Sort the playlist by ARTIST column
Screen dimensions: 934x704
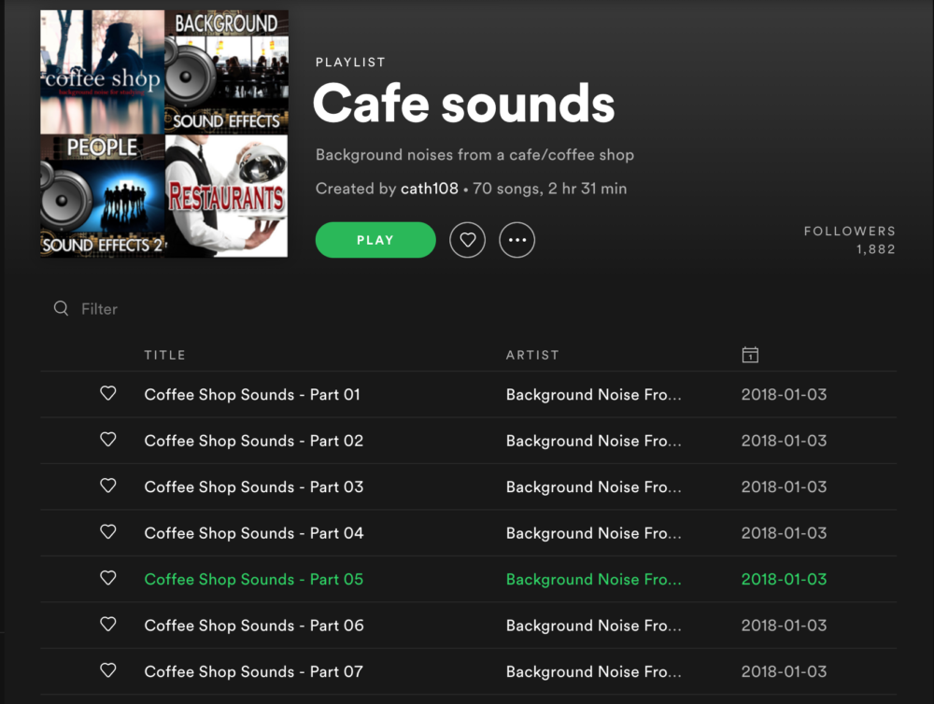click(532, 355)
